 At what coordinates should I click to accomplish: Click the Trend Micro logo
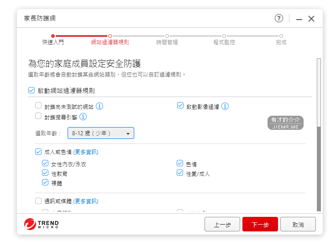click(42, 224)
